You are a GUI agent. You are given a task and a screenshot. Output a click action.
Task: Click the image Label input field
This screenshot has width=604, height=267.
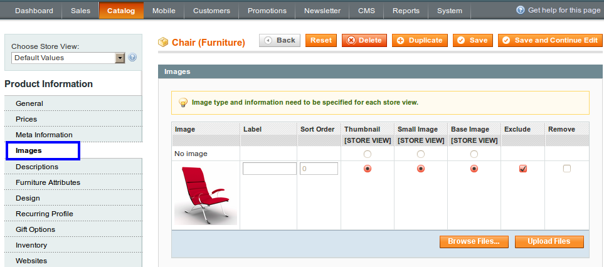270,169
